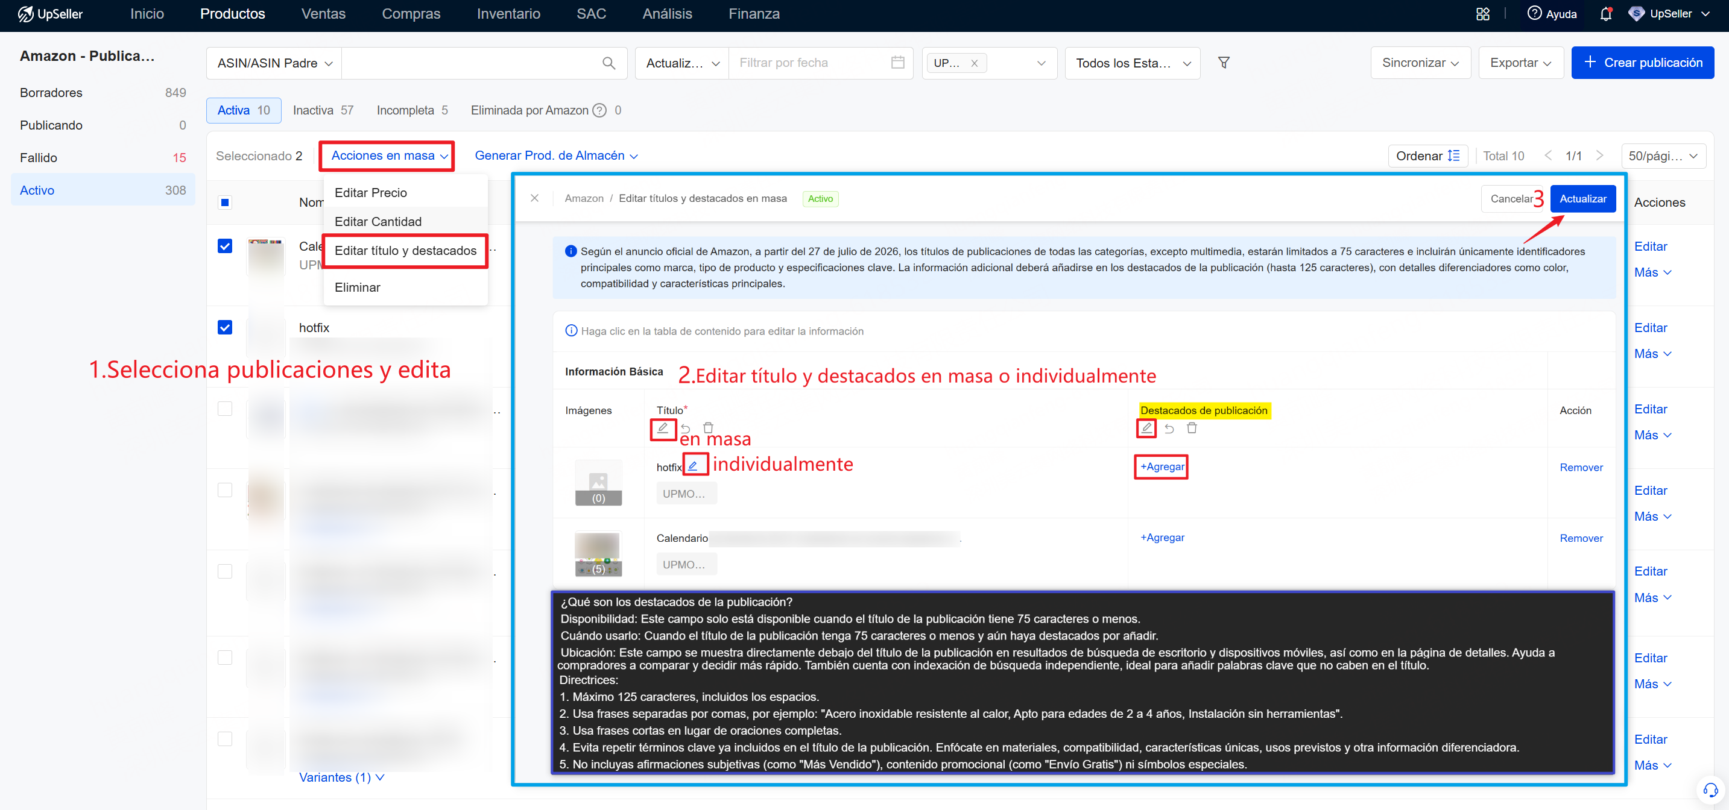Open the UpSeller account menu
Screen dimensions: 1729x810
coord(1670,13)
